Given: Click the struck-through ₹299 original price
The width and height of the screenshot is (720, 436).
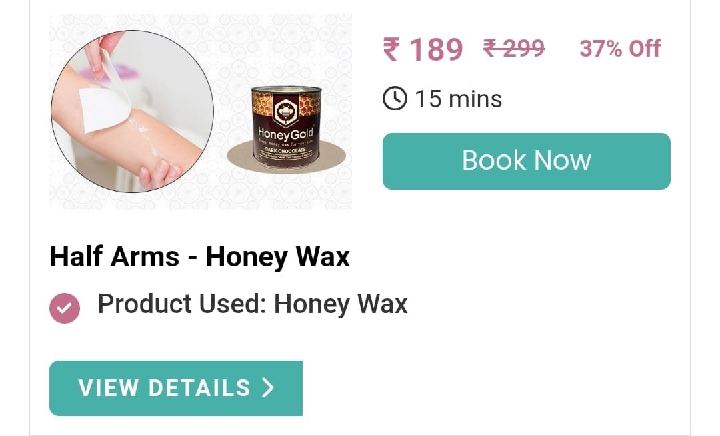Looking at the screenshot, I should pos(514,48).
